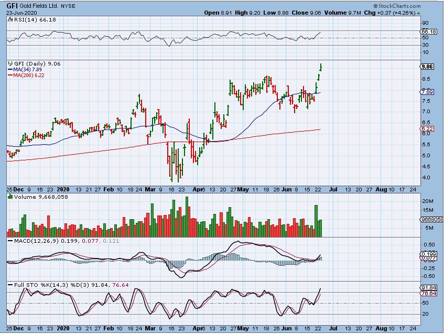The image size is (444, 334).
Task: Click the 0.121 MACD histogram value
Action: (111, 241)
